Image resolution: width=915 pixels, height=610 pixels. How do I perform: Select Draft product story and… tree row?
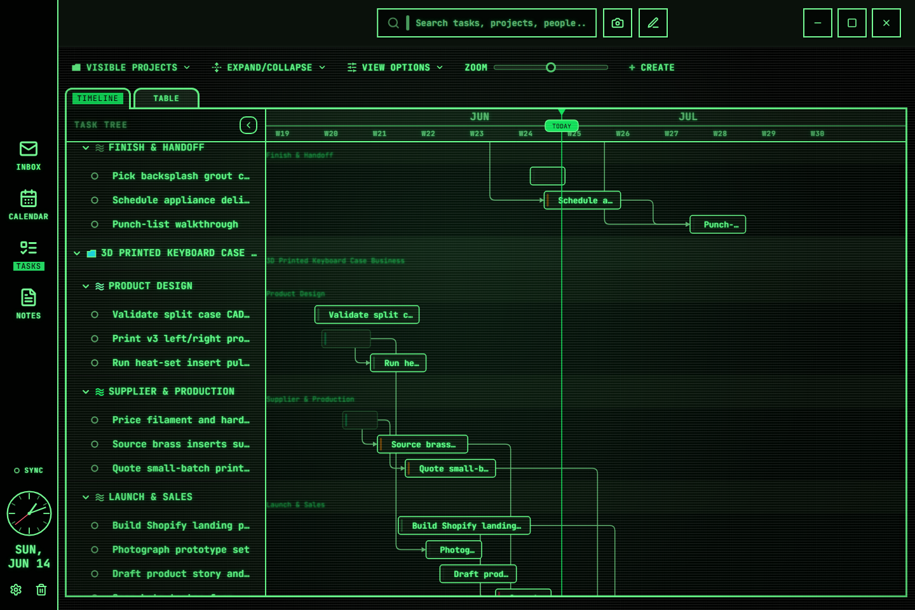pyautogui.click(x=166, y=574)
